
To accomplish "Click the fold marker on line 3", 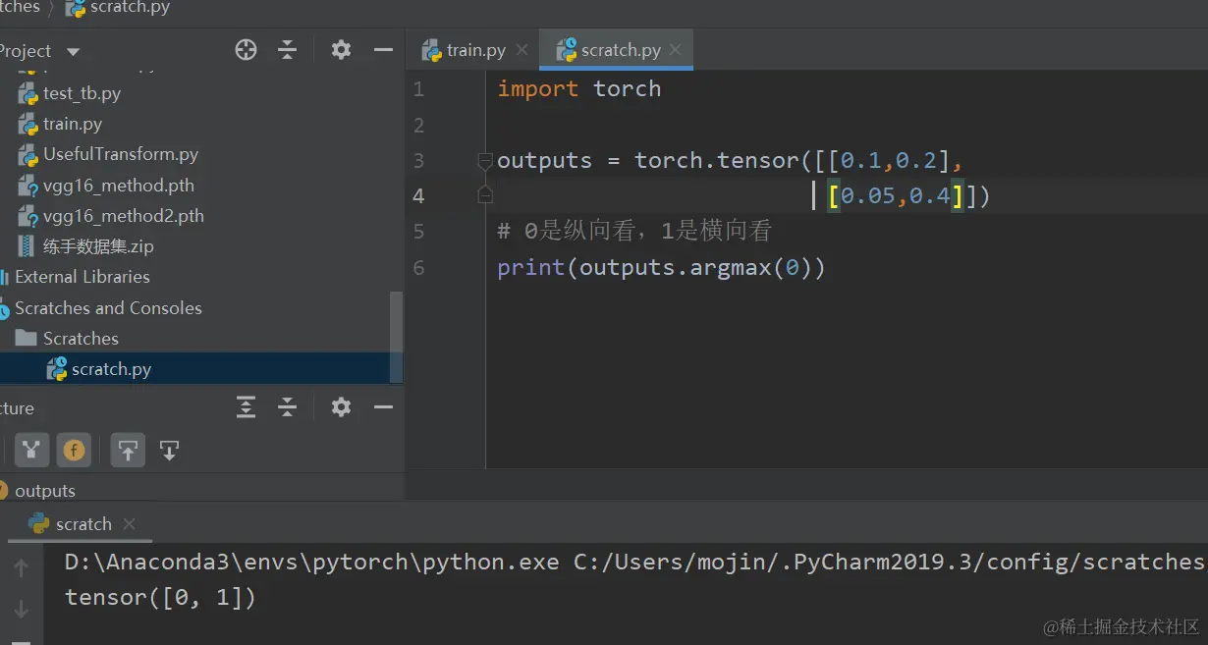I will (x=484, y=160).
